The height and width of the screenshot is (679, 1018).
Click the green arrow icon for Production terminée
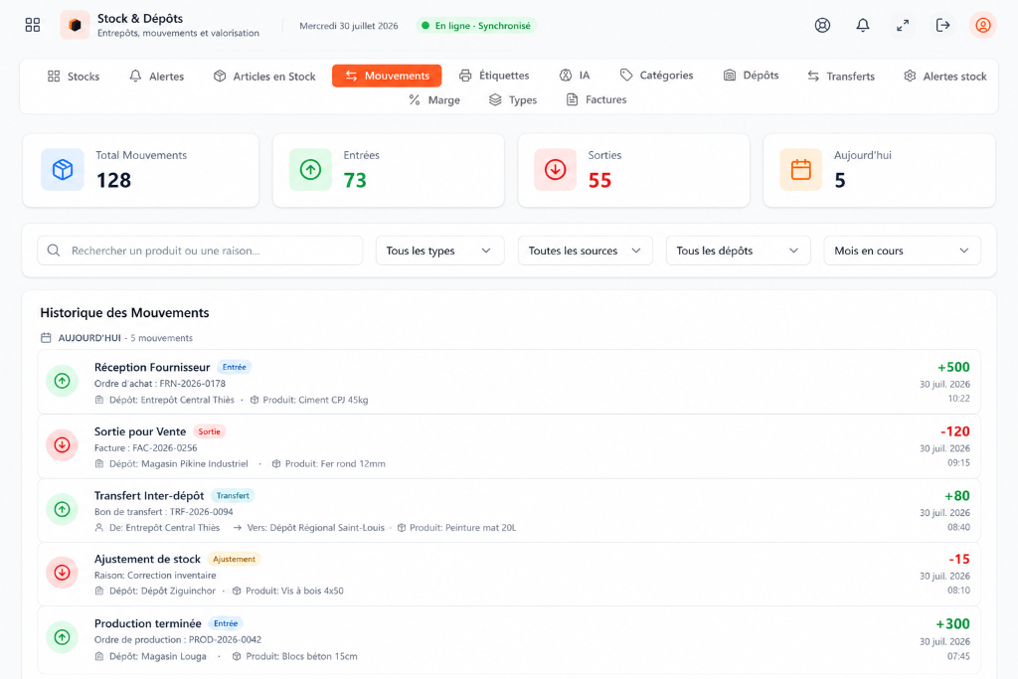(63, 637)
